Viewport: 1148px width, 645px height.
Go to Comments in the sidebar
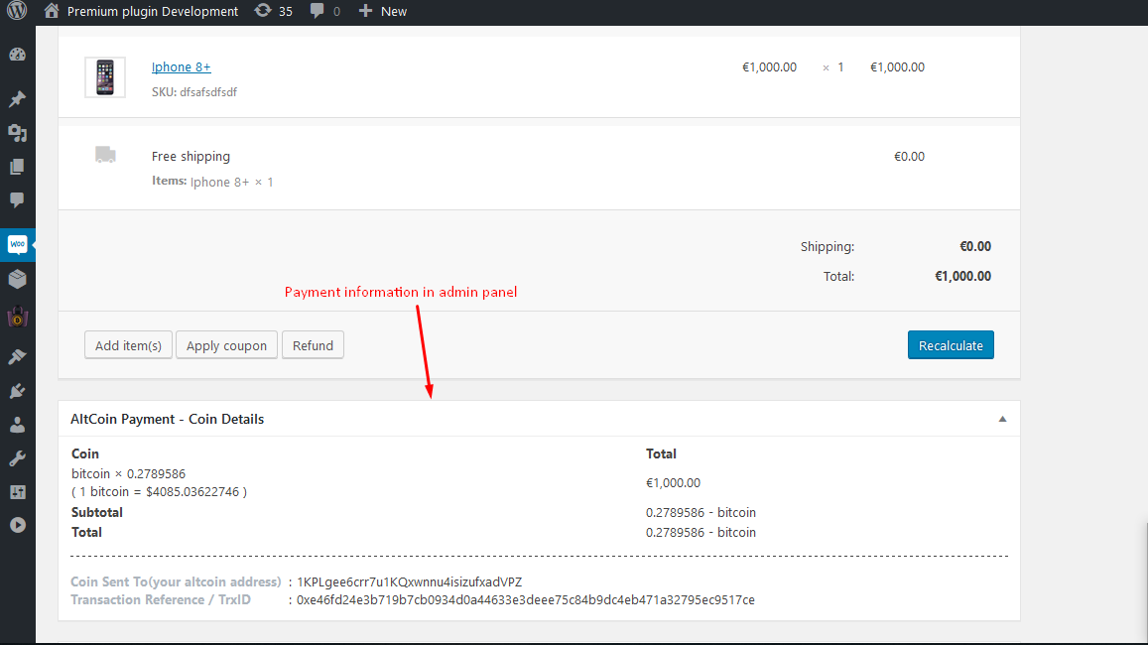[17, 199]
